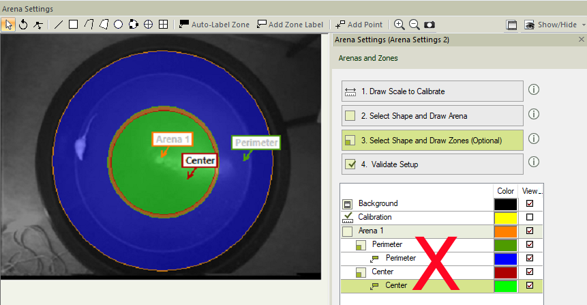Change the dark green Perimeter zone swatch
Image resolution: width=587 pixels, height=305 pixels.
[505, 245]
